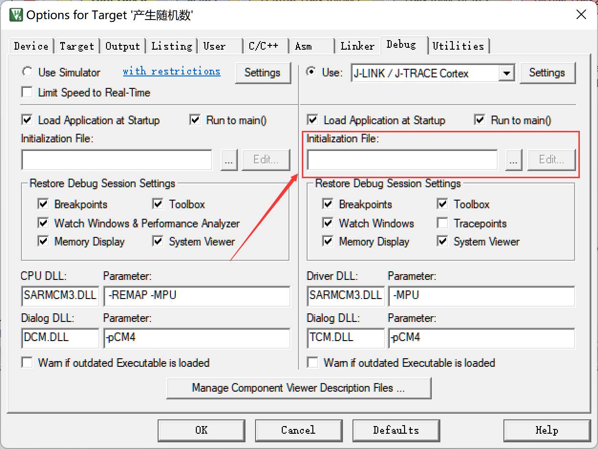Open the Target tab
This screenshot has width=598, height=449.
[77, 46]
